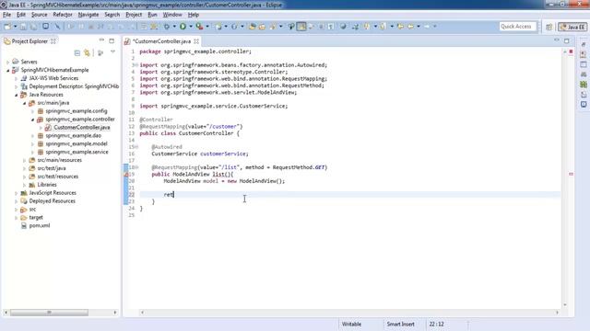Click the red error marker in overview ruler

coord(571,174)
